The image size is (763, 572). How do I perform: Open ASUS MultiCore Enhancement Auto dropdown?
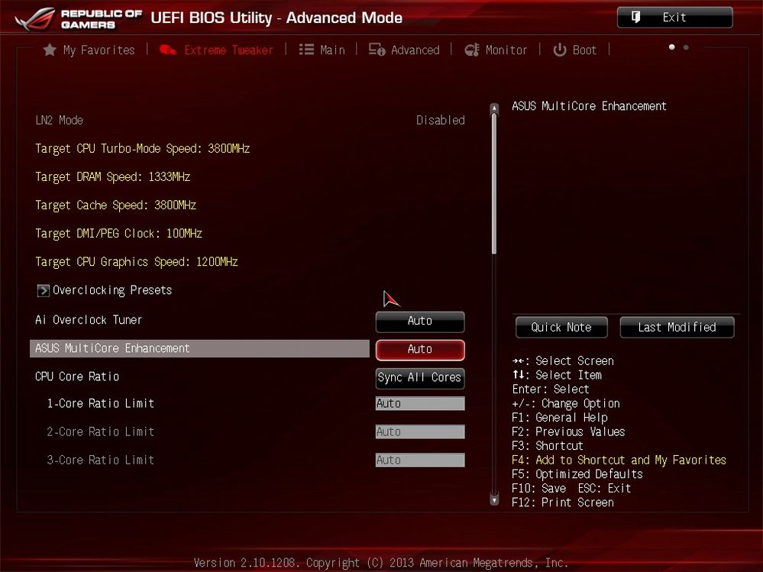[x=420, y=350]
